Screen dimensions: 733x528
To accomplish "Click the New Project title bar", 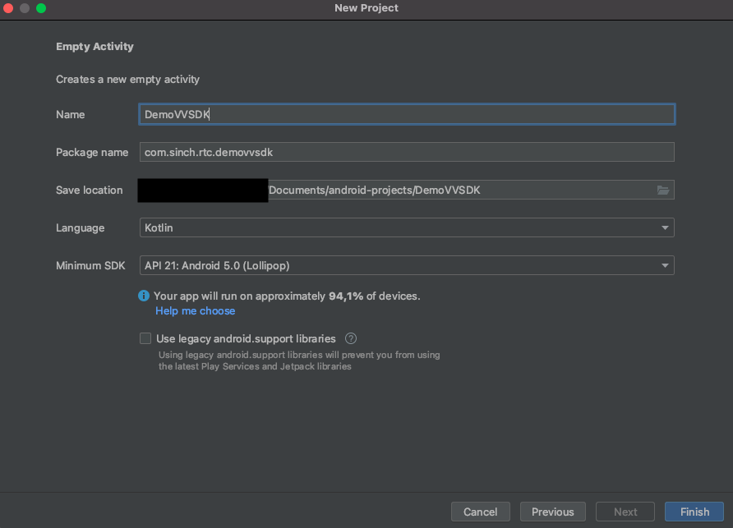I will 366,8.
